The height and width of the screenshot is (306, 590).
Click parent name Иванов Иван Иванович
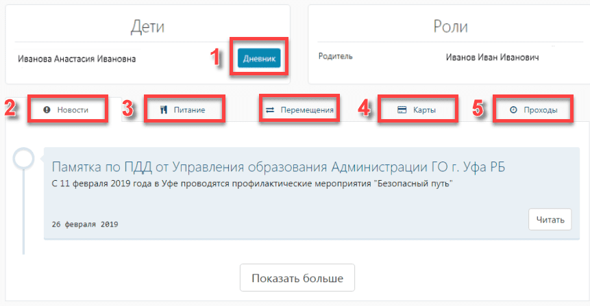(x=492, y=58)
